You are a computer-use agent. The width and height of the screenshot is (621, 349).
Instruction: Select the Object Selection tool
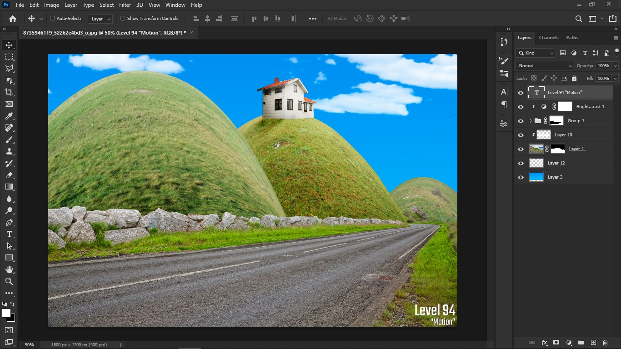pyautogui.click(x=9, y=80)
